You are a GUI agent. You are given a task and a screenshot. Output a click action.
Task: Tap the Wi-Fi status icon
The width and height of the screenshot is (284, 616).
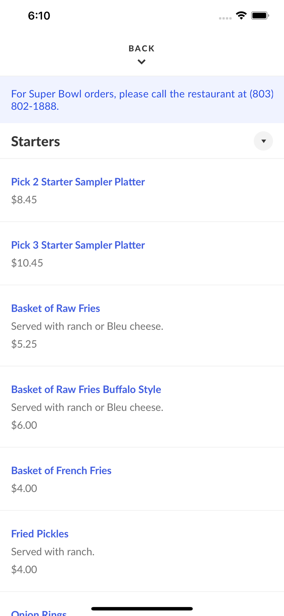[241, 15]
